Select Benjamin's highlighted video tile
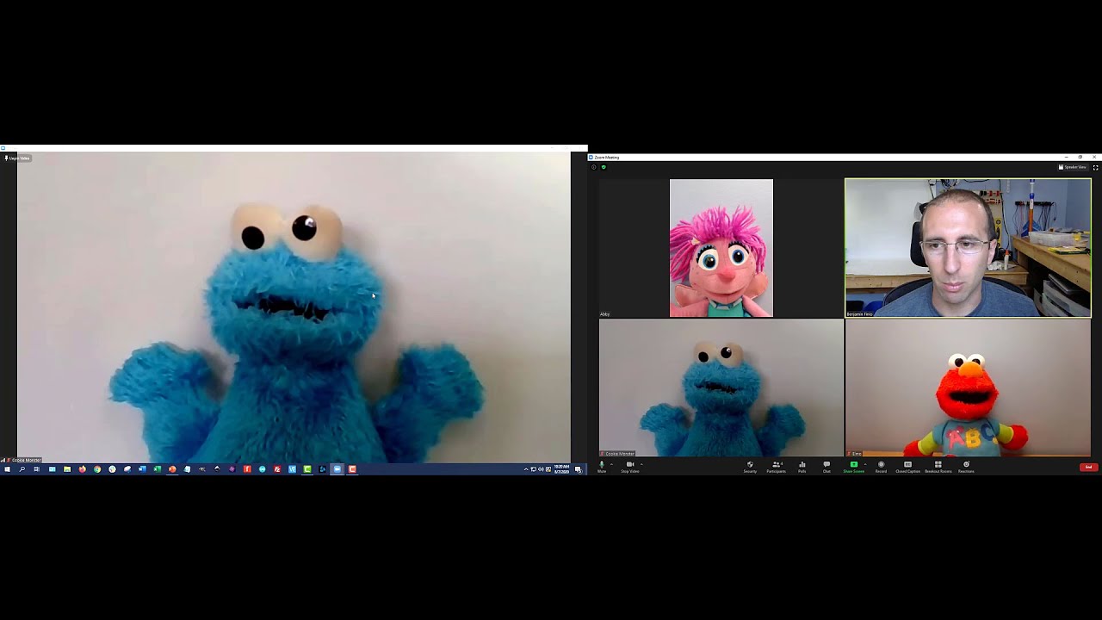The width and height of the screenshot is (1102, 620). click(x=968, y=248)
